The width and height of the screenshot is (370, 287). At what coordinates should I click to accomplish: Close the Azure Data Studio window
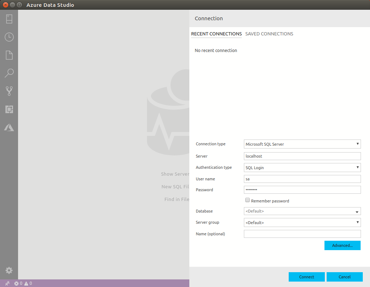pyautogui.click(x=5, y=5)
